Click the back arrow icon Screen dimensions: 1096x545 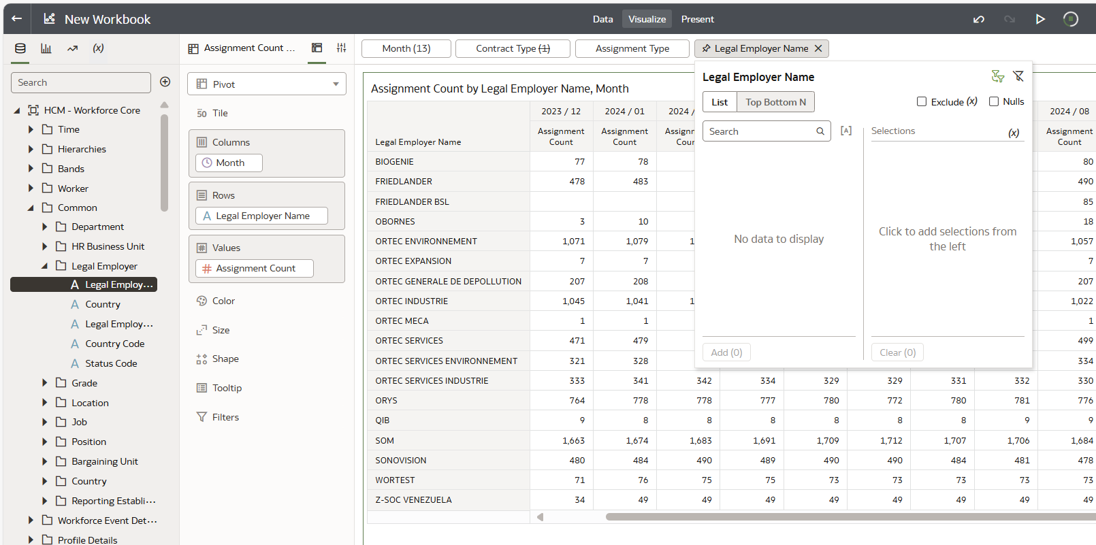(17, 19)
